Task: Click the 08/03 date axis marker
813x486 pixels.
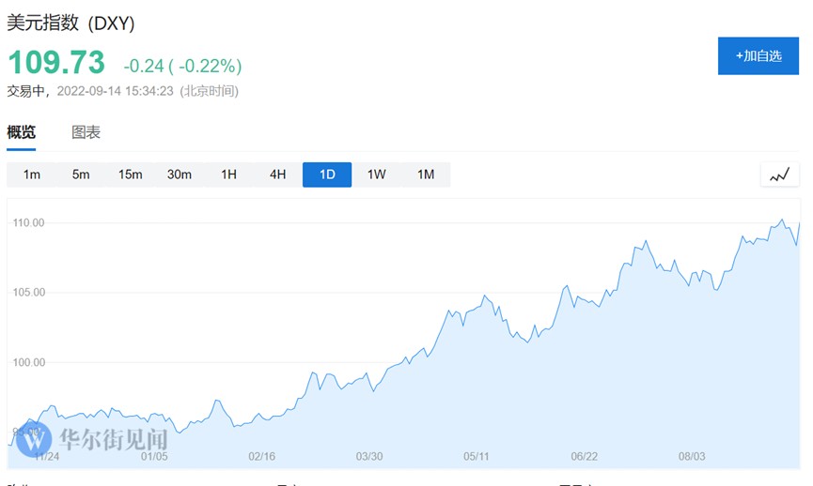Action: [692, 457]
